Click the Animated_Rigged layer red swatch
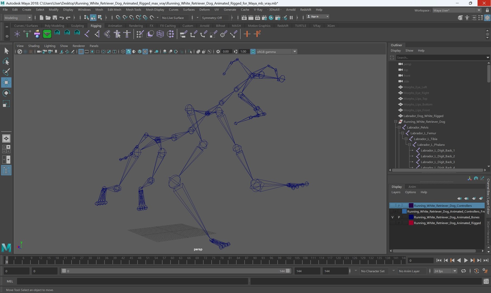 [411, 223]
